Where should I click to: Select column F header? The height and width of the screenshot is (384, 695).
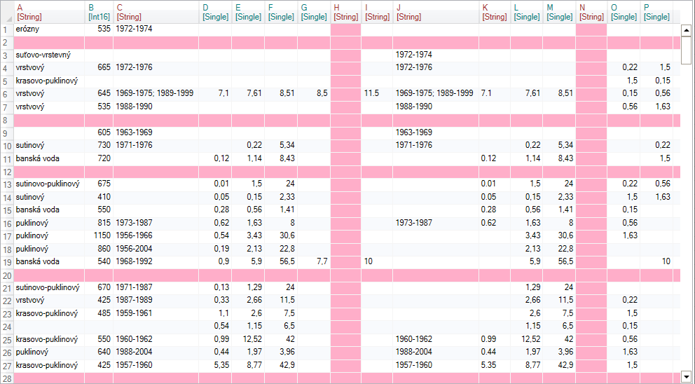(x=281, y=12)
